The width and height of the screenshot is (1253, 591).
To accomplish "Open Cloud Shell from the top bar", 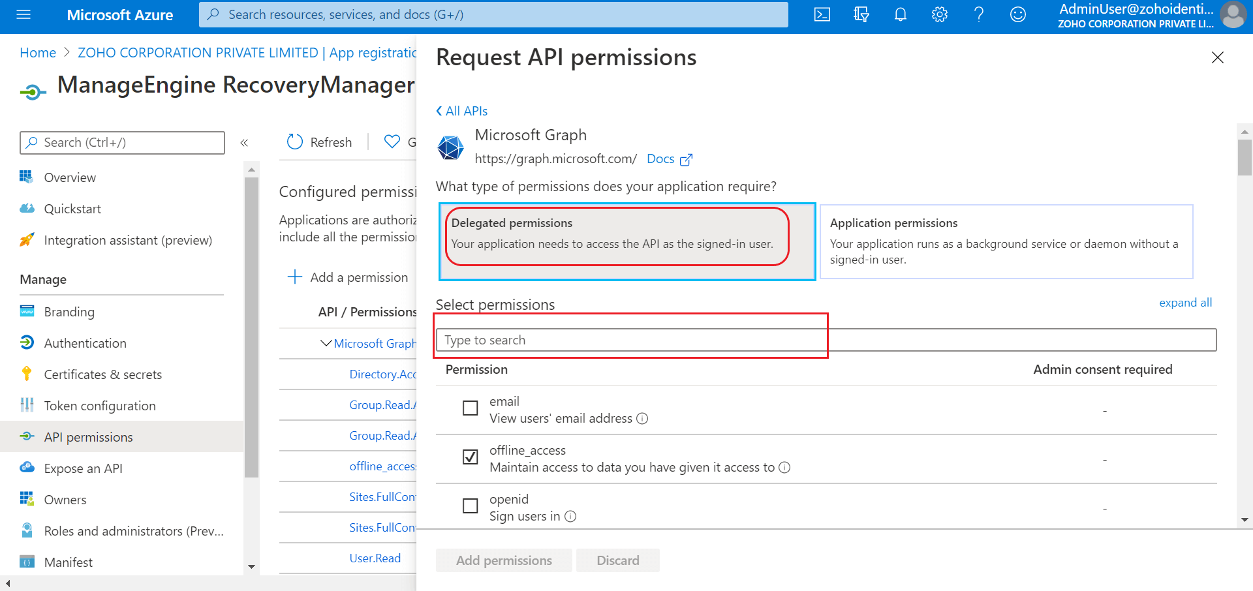I will click(822, 14).
